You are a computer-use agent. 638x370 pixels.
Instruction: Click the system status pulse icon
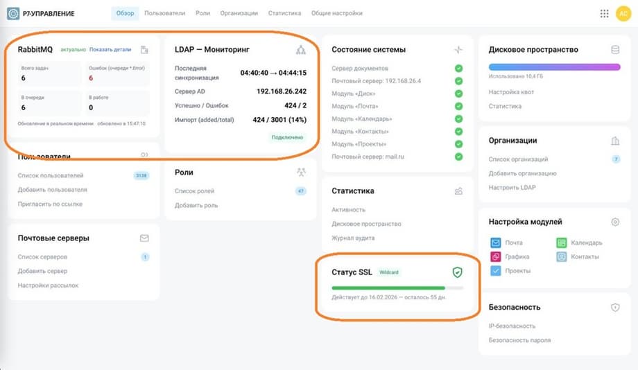[458, 50]
